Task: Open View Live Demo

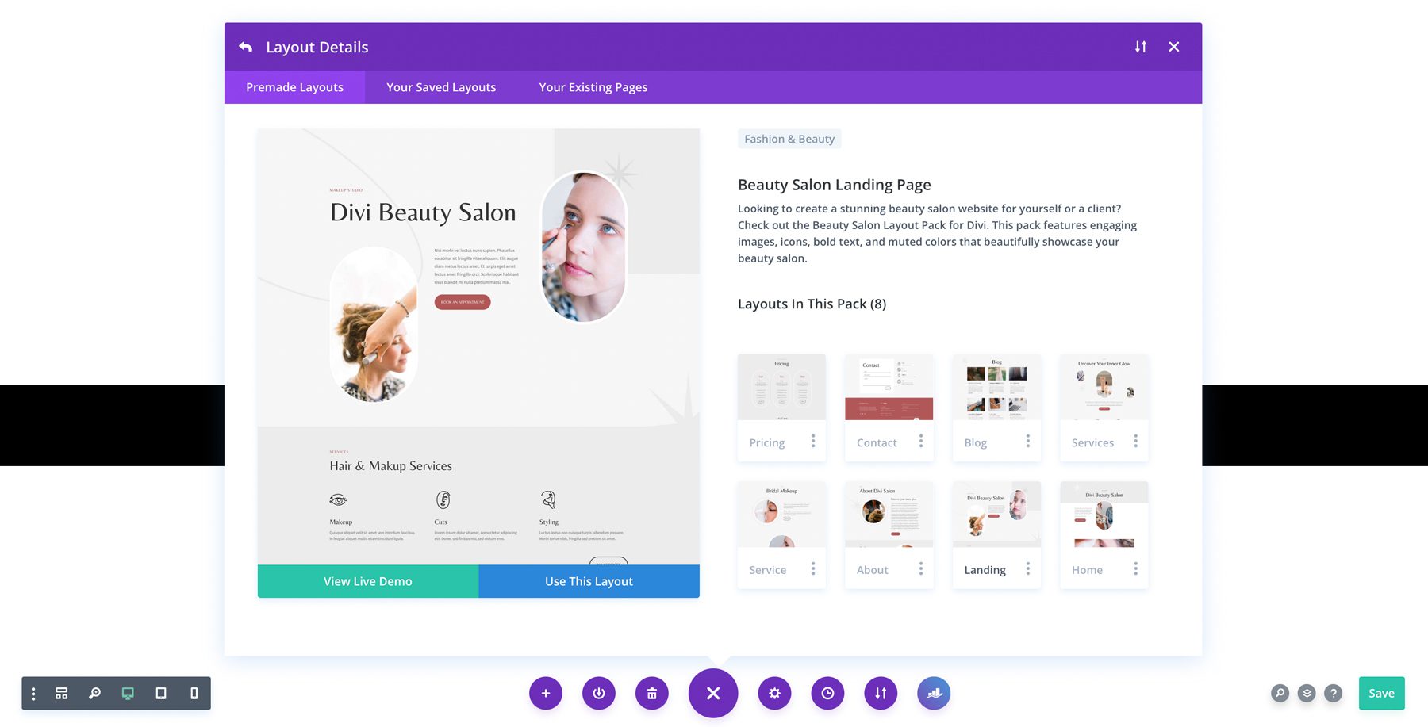Action: 367,581
